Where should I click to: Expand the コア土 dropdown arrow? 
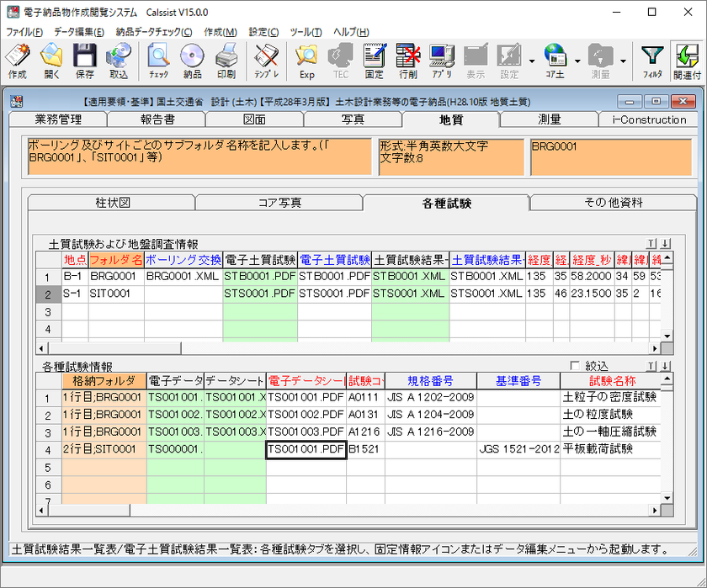point(577,61)
